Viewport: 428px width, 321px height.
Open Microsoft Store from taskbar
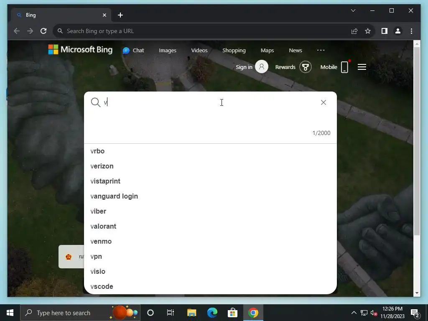(232, 313)
